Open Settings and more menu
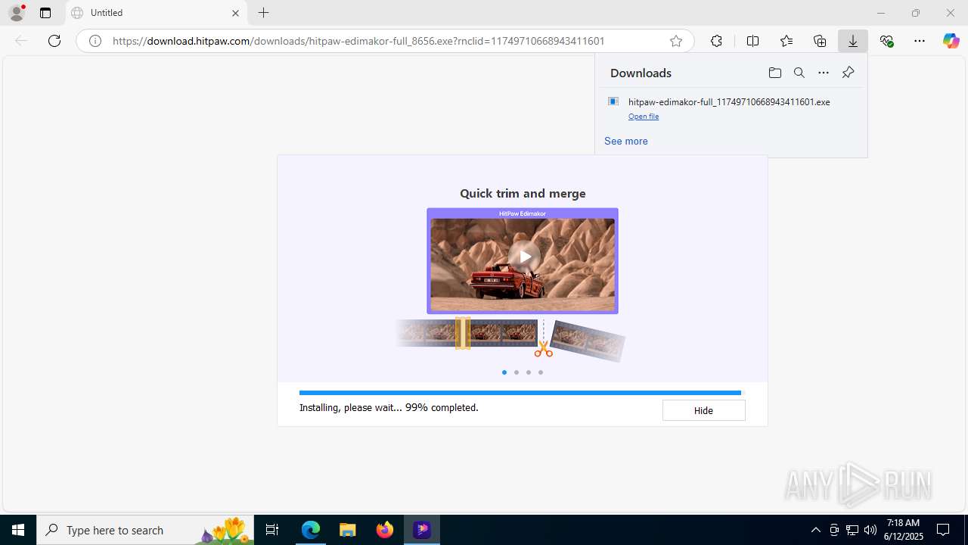968x545 pixels. [x=920, y=41]
